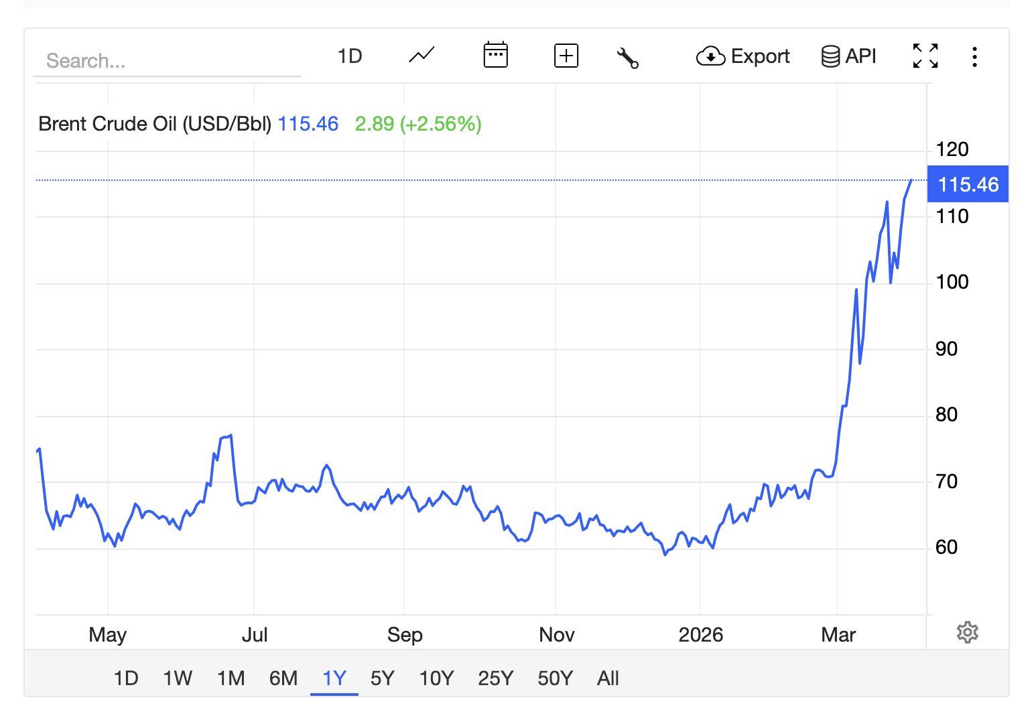1036x728 pixels.
Task: Select the 1D time range tab
Action: click(x=126, y=678)
